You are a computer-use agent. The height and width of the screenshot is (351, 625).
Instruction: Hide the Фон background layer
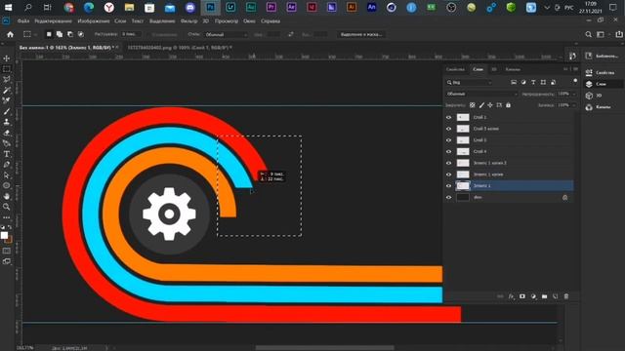[449, 197]
